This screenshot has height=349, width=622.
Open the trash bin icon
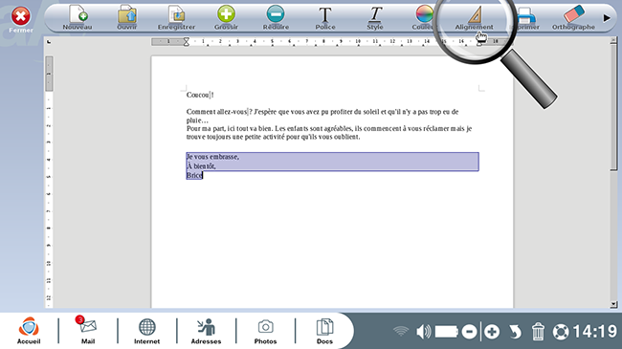(x=538, y=332)
